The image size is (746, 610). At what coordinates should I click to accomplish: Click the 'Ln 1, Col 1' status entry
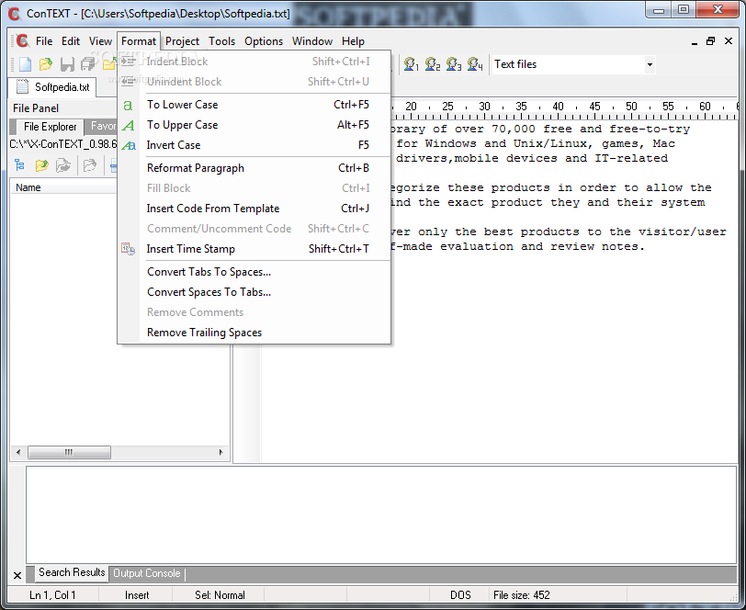click(52, 594)
